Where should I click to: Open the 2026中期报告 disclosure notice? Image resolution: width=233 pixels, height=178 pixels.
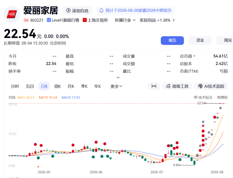[135, 11]
